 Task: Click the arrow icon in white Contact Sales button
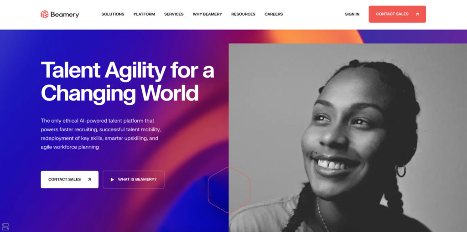coord(89,180)
